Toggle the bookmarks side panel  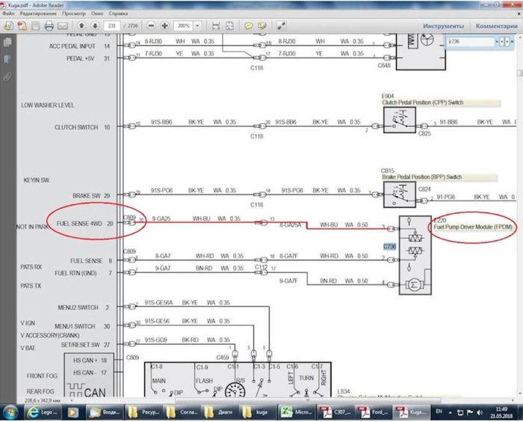7,60
